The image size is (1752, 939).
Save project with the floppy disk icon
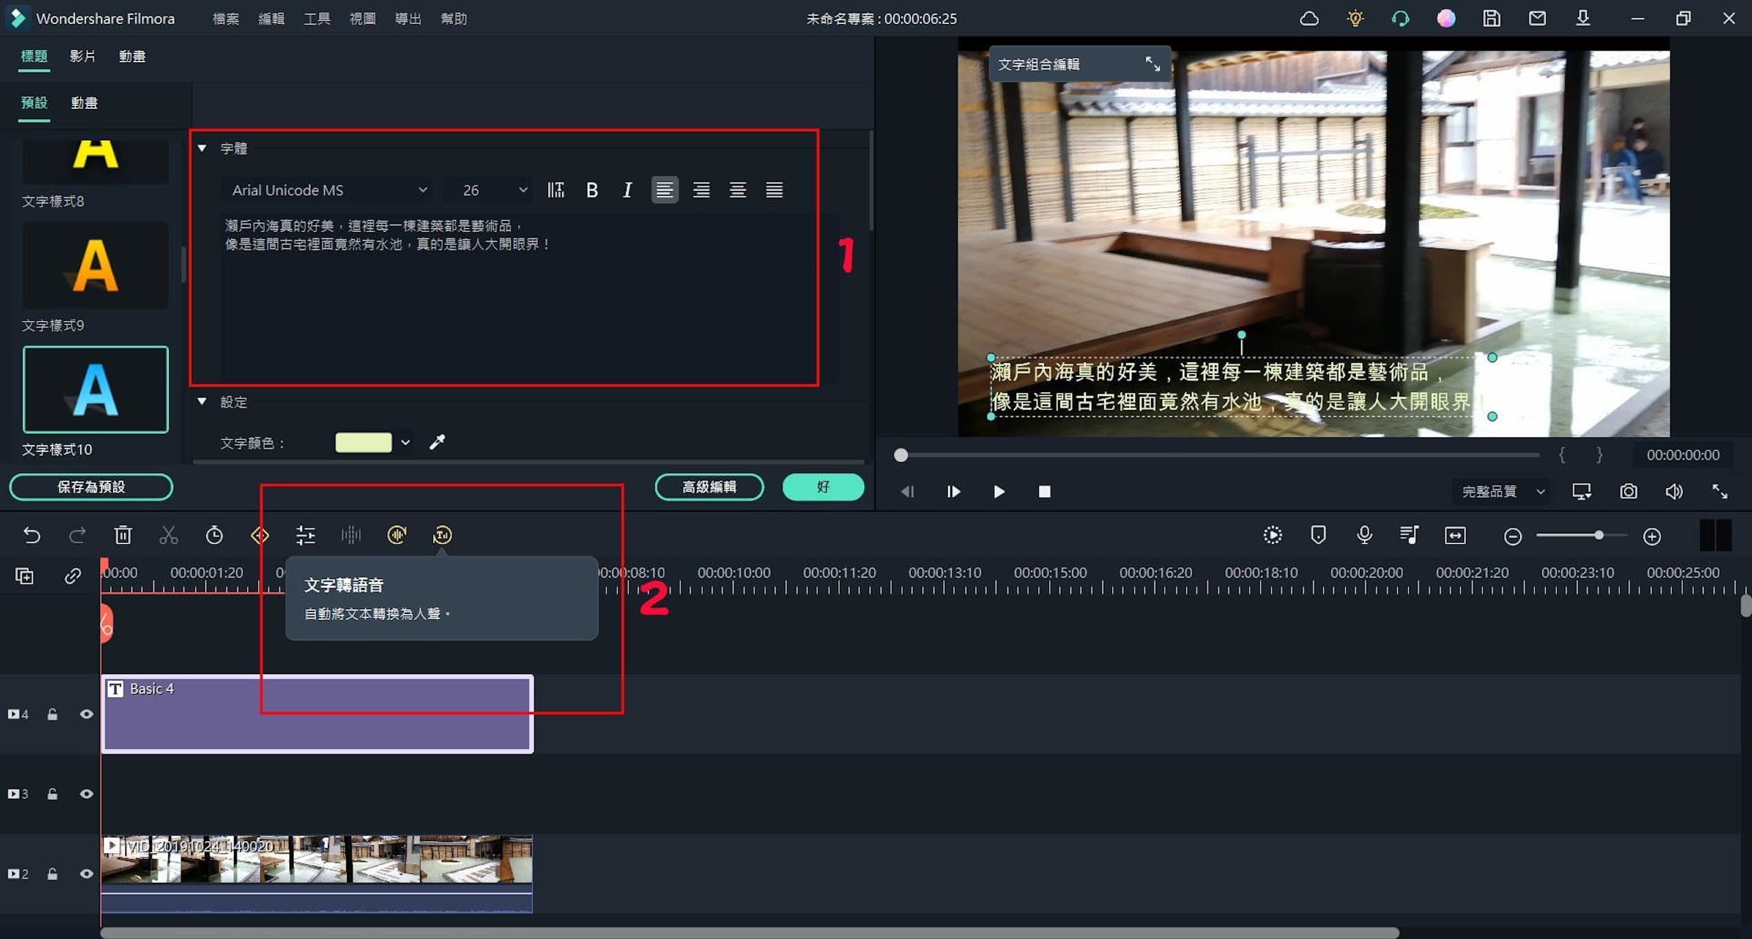[1492, 18]
